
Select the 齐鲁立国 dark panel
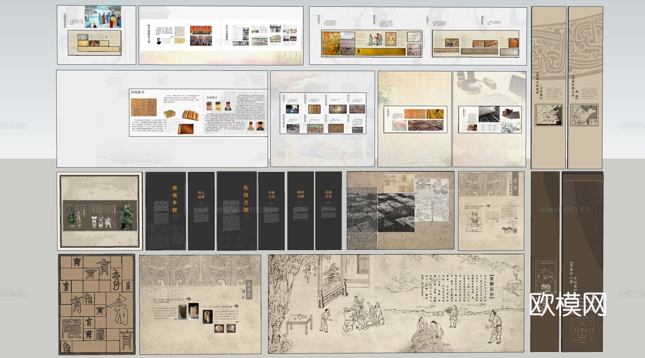tap(271, 211)
